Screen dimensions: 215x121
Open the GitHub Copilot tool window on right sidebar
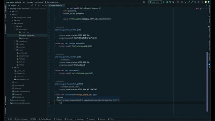[209, 32]
